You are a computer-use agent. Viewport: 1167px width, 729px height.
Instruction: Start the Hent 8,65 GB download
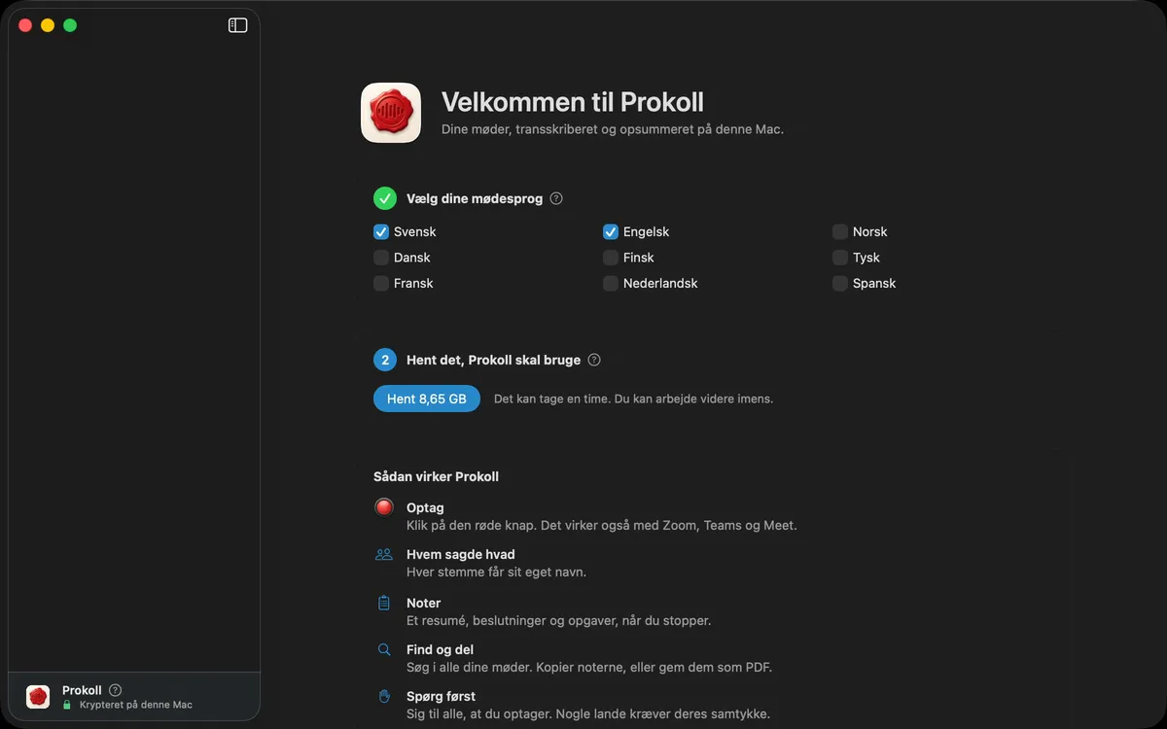coord(427,399)
